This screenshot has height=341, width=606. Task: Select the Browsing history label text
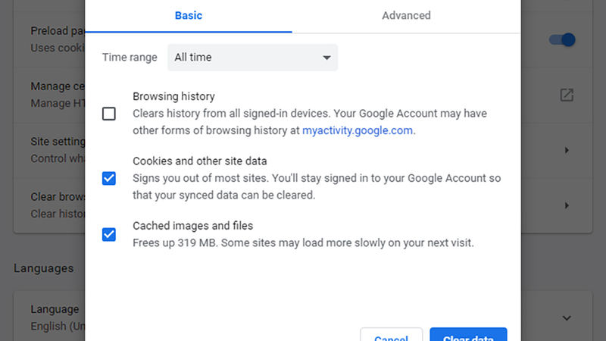[173, 96]
